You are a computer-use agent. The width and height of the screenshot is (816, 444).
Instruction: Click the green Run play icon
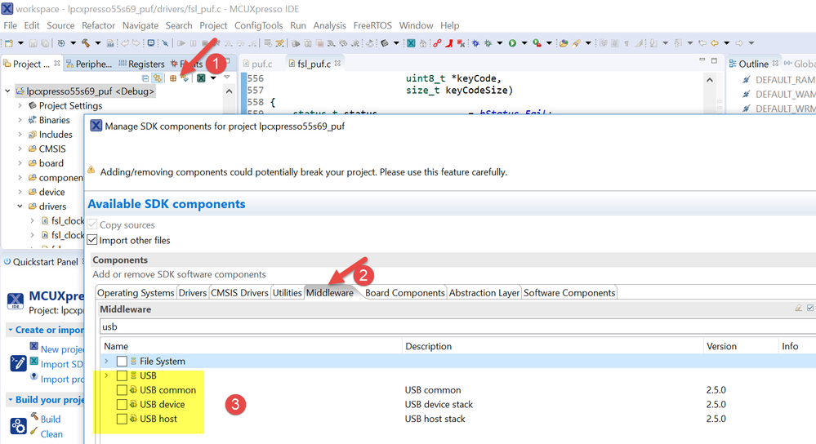point(512,43)
